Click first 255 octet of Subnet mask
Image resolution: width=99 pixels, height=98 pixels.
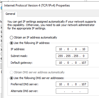click(60, 56)
